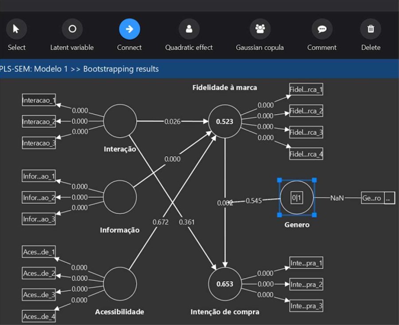Click the Inte...pra_2 indicator box
Image resolution: width=399 pixels, height=325 pixels.
coord(306,284)
